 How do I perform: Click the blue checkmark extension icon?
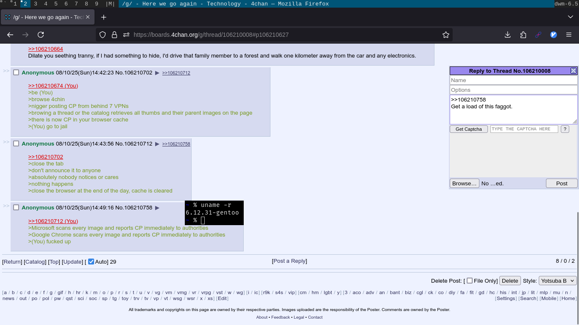[x=554, y=35]
